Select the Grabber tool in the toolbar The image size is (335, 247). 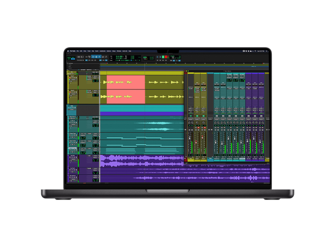point(99,57)
